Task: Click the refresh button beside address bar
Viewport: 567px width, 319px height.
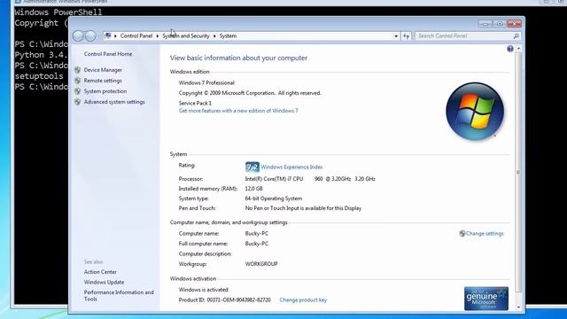Action: point(406,35)
